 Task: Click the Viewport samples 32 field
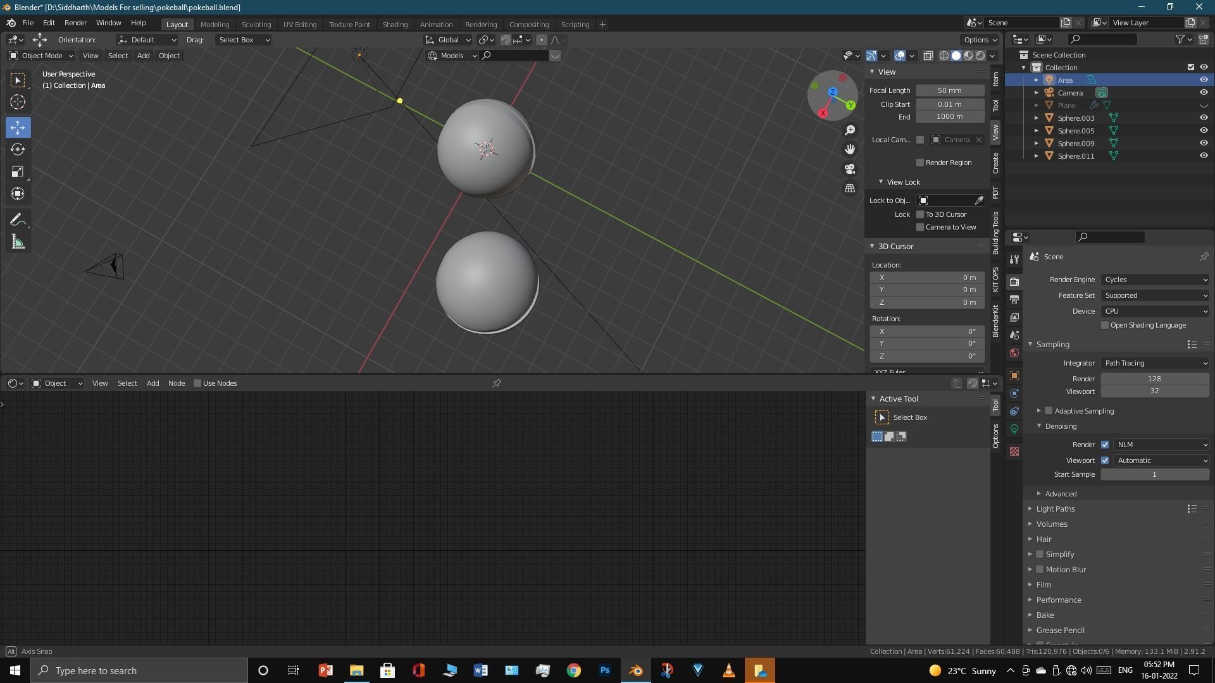click(1155, 391)
